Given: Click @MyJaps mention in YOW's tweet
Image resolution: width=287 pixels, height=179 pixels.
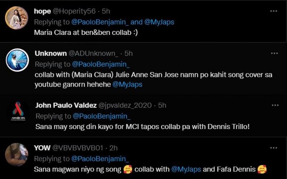Looking at the screenshot, I should 185,169.
